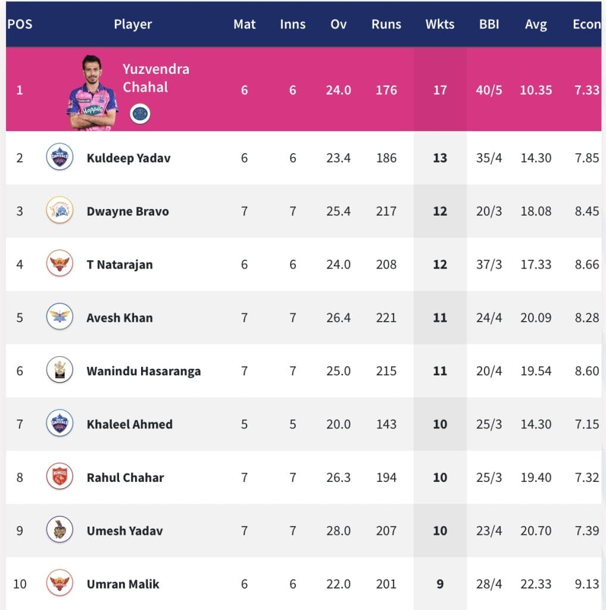
Task: Click RCB logo beside Wanindu Hasaranga
Action: pos(60,371)
